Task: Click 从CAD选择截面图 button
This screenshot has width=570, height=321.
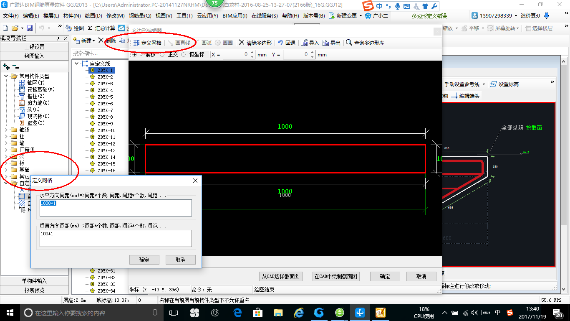Action: click(x=280, y=276)
